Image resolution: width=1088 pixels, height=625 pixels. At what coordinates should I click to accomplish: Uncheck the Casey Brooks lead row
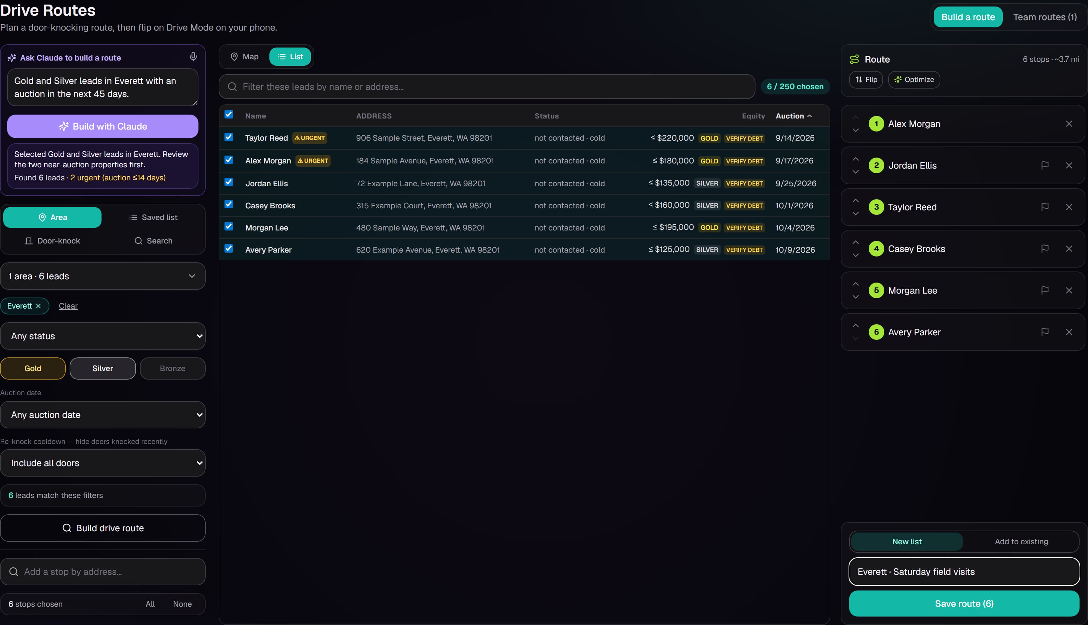[229, 204]
